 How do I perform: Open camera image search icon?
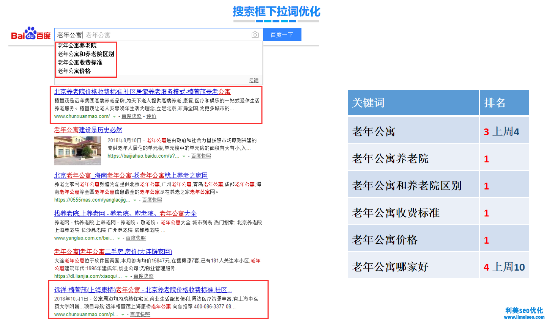[x=255, y=35]
